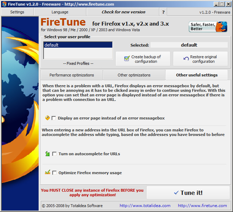Minimize the FireTune window
This screenshot has height=212, width=233.
click(x=216, y=4)
